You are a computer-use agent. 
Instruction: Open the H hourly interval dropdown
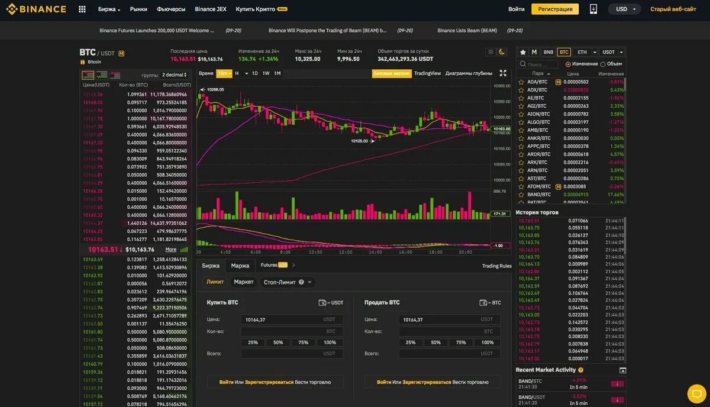tap(241, 73)
